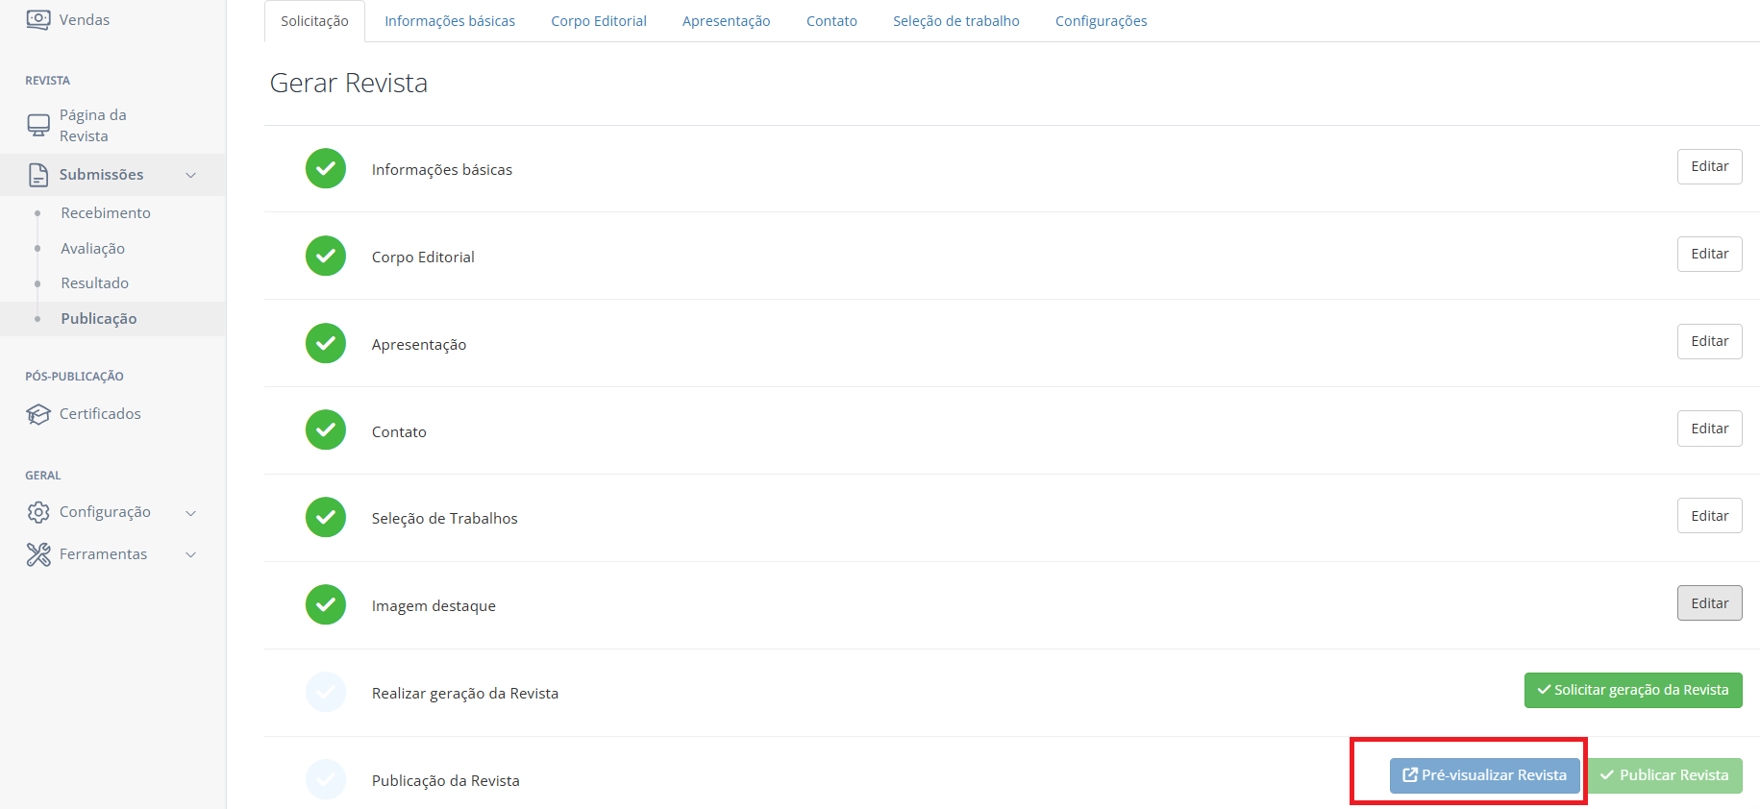
Task: Select Publicação submenu item
Action: click(x=99, y=319)
